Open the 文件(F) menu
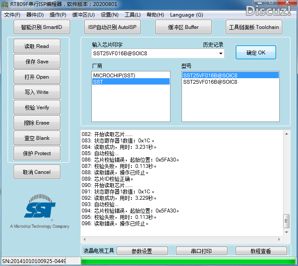Viewport: 298px width, 266px height. pyautogui.click(x=12, y=15)
